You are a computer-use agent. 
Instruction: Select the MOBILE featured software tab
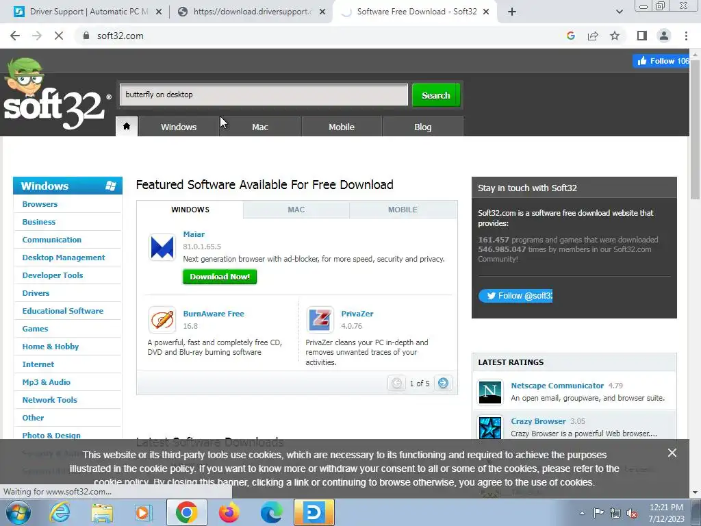point(403,210)
